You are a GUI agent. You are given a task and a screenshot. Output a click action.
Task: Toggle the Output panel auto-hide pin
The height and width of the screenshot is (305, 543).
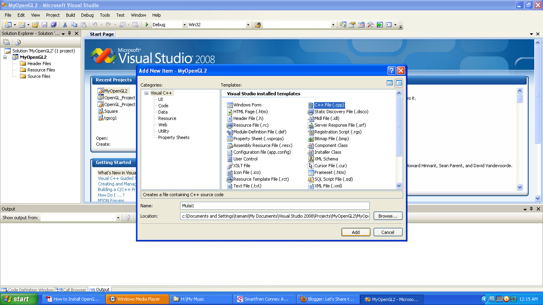point(531,209)
